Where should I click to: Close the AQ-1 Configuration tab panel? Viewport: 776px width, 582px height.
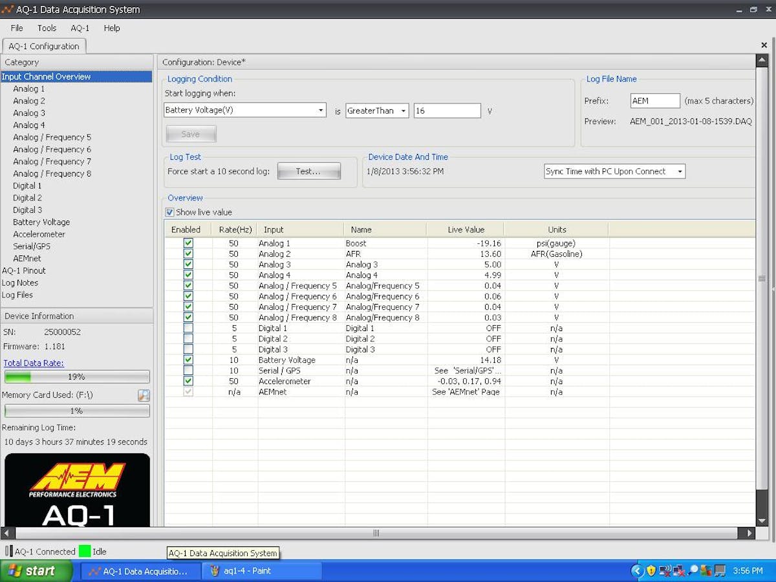(x=764, y=45)
